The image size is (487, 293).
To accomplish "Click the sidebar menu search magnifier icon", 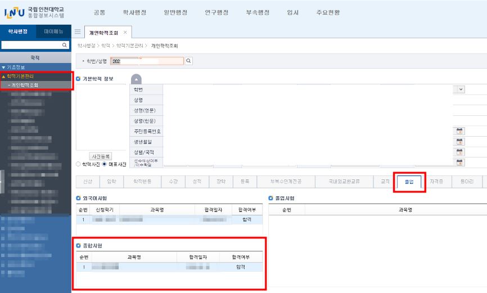I will 65,44.
